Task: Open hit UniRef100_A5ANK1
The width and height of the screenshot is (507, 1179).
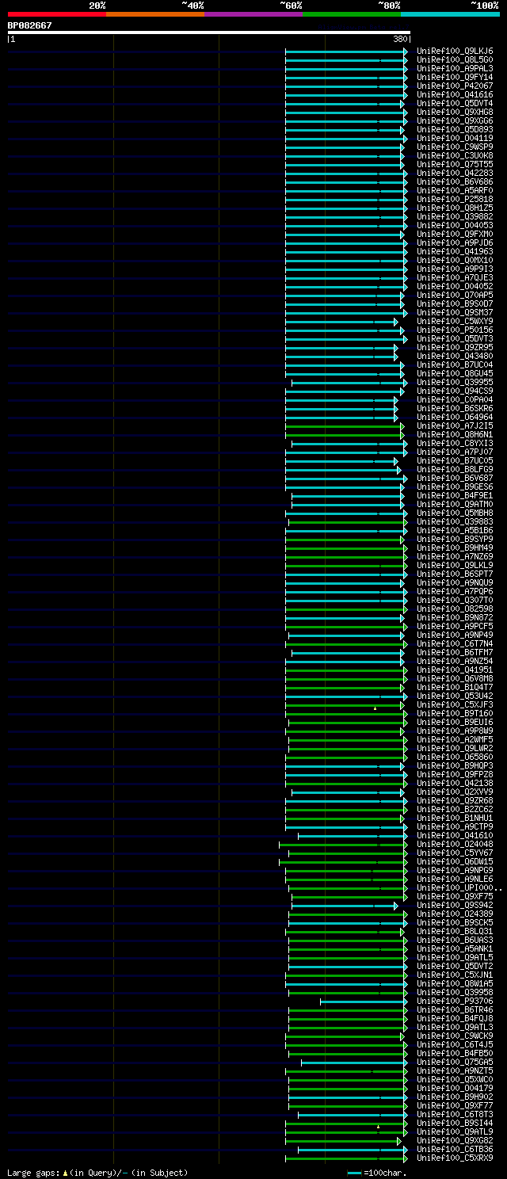Action: tap(455, 949)
